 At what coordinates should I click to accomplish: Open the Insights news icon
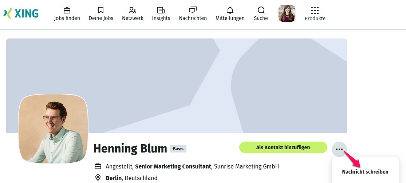[x=161, y=10]
